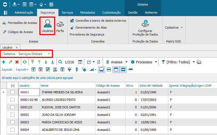Open the modules icon in title bar
The image size is (217, 135).
coord(14,4)
